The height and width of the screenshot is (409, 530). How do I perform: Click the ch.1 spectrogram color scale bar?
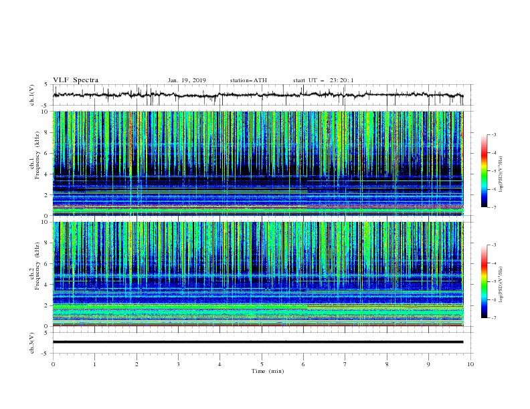click(484, 171)
